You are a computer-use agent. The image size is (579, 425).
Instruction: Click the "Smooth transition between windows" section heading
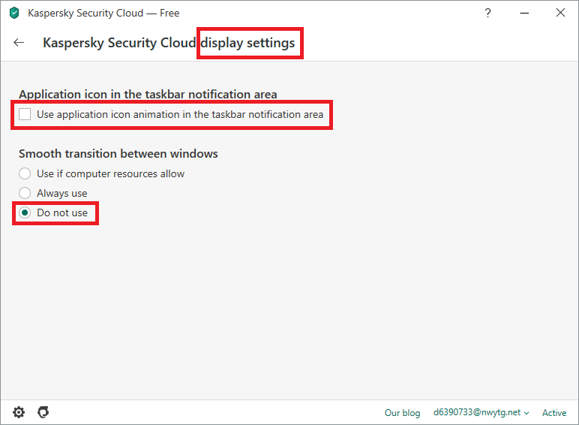click(x=118, y=153)
